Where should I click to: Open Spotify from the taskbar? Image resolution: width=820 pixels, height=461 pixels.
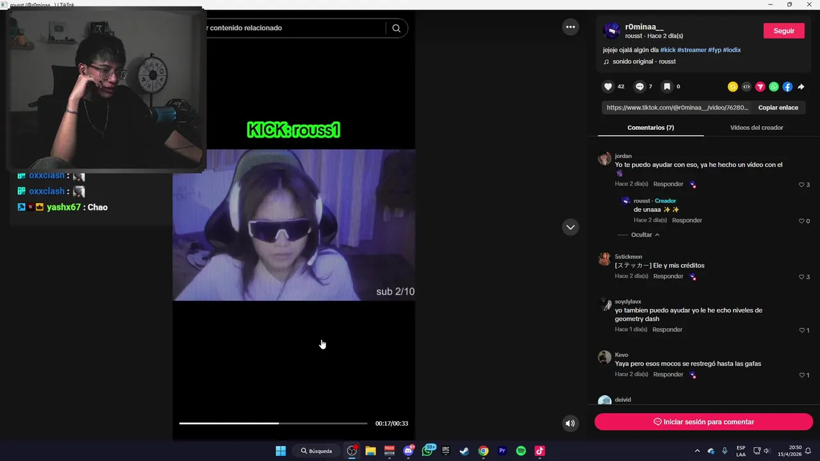click(x=521, y=451)
